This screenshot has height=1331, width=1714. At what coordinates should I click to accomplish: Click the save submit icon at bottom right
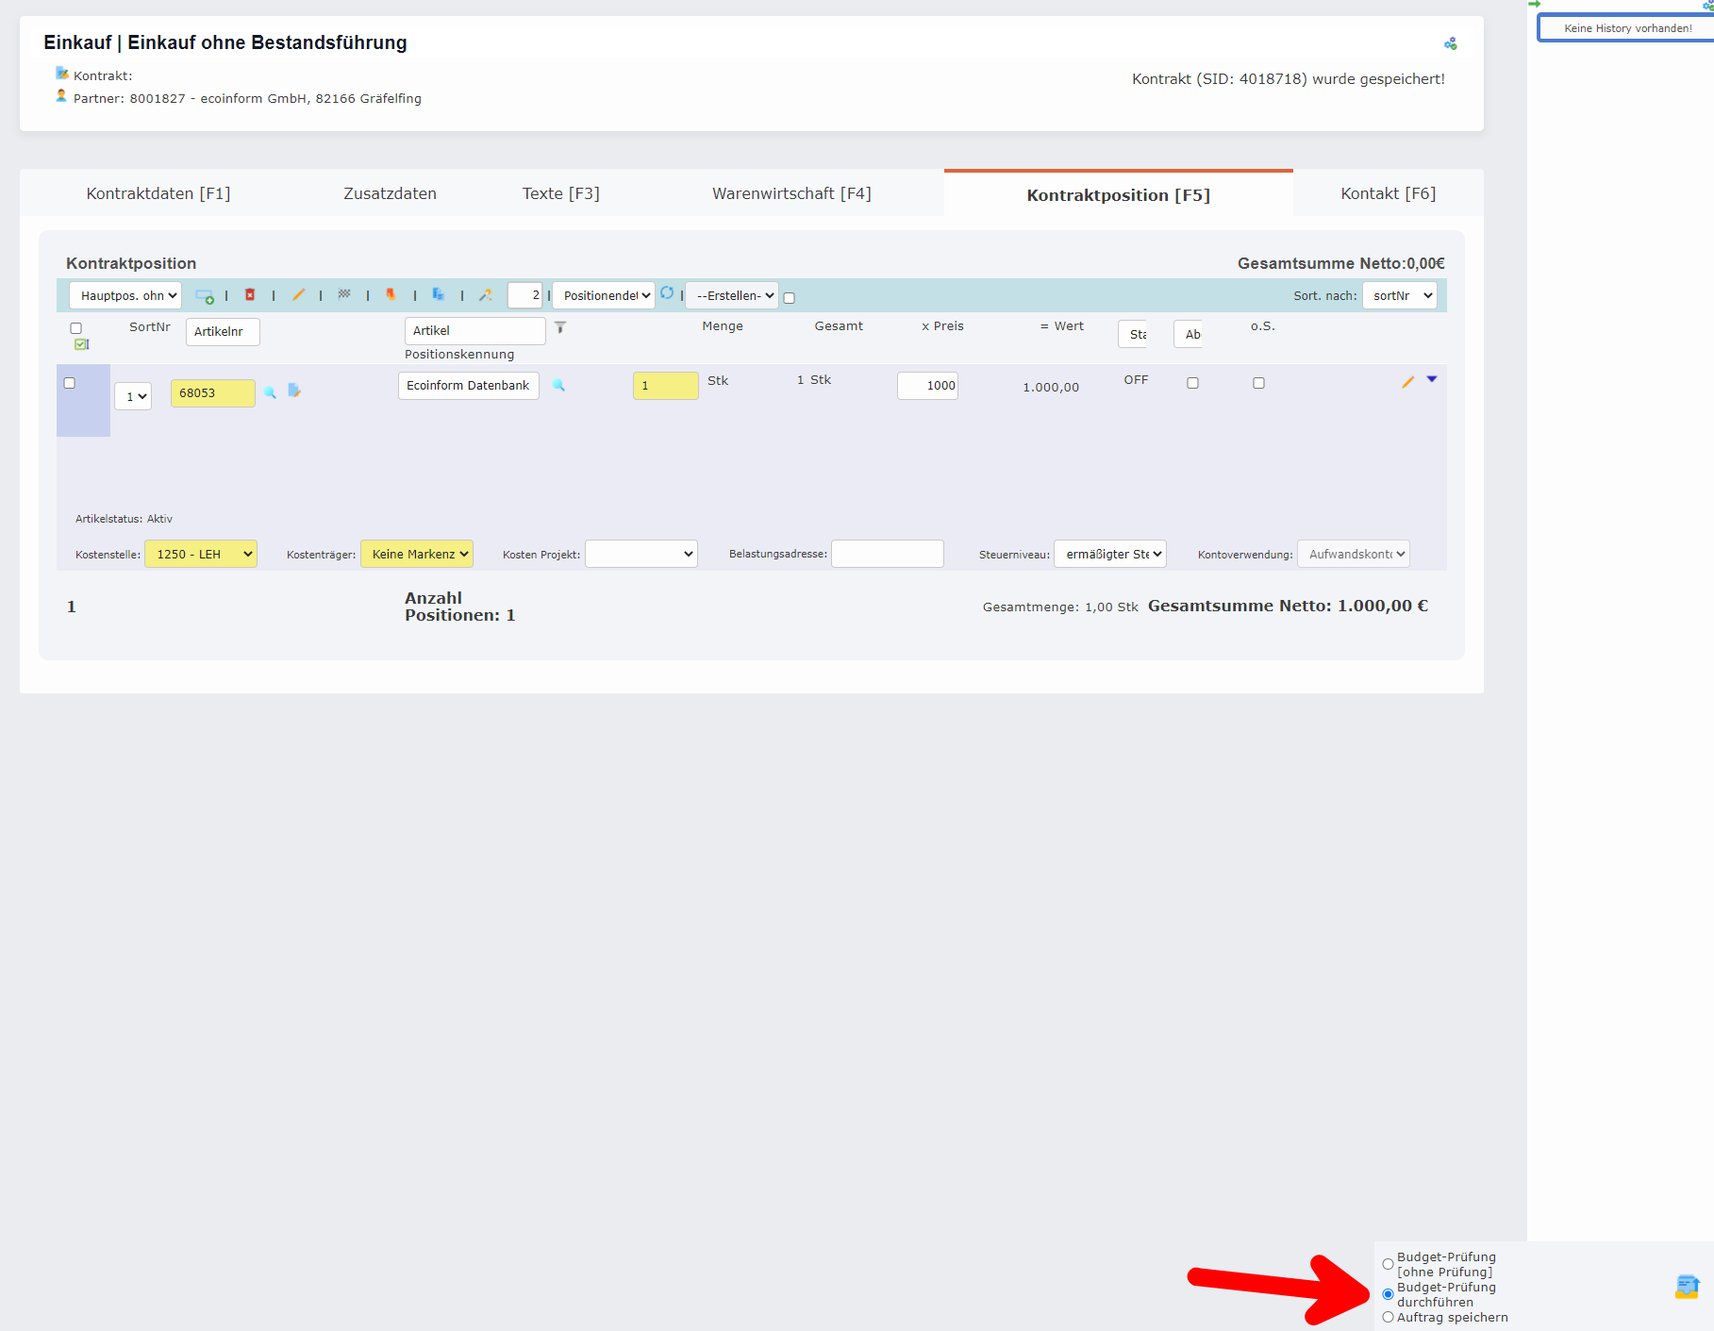1687,1287
